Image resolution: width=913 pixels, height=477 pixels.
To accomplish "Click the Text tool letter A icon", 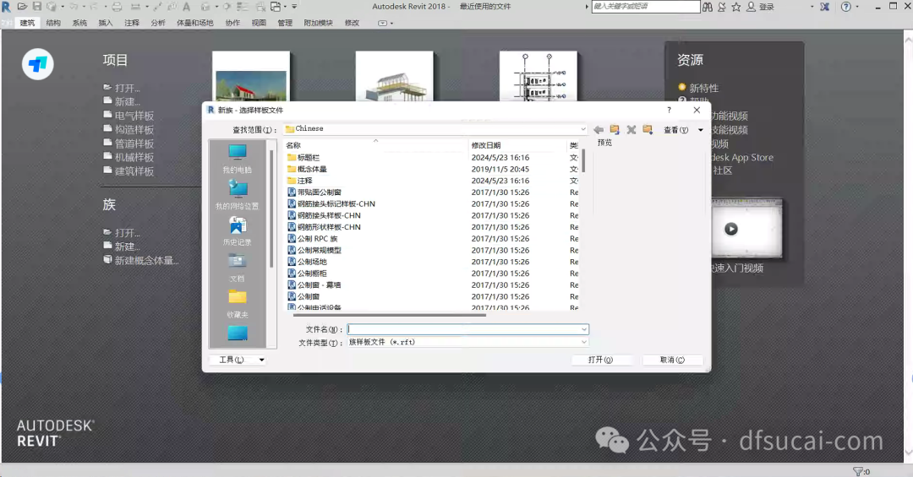I will pos(186,7).
